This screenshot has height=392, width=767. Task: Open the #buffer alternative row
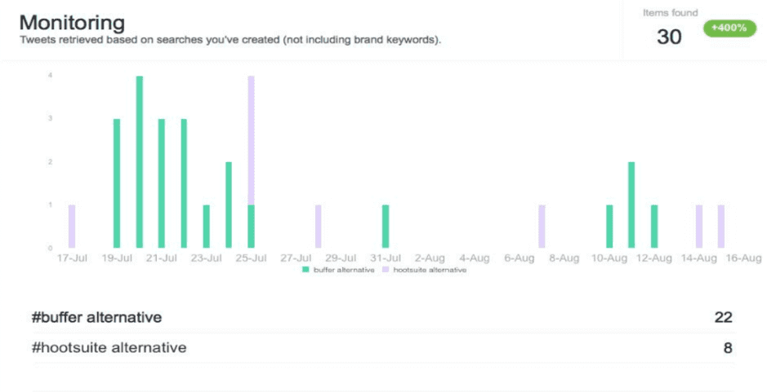(97, 317)
